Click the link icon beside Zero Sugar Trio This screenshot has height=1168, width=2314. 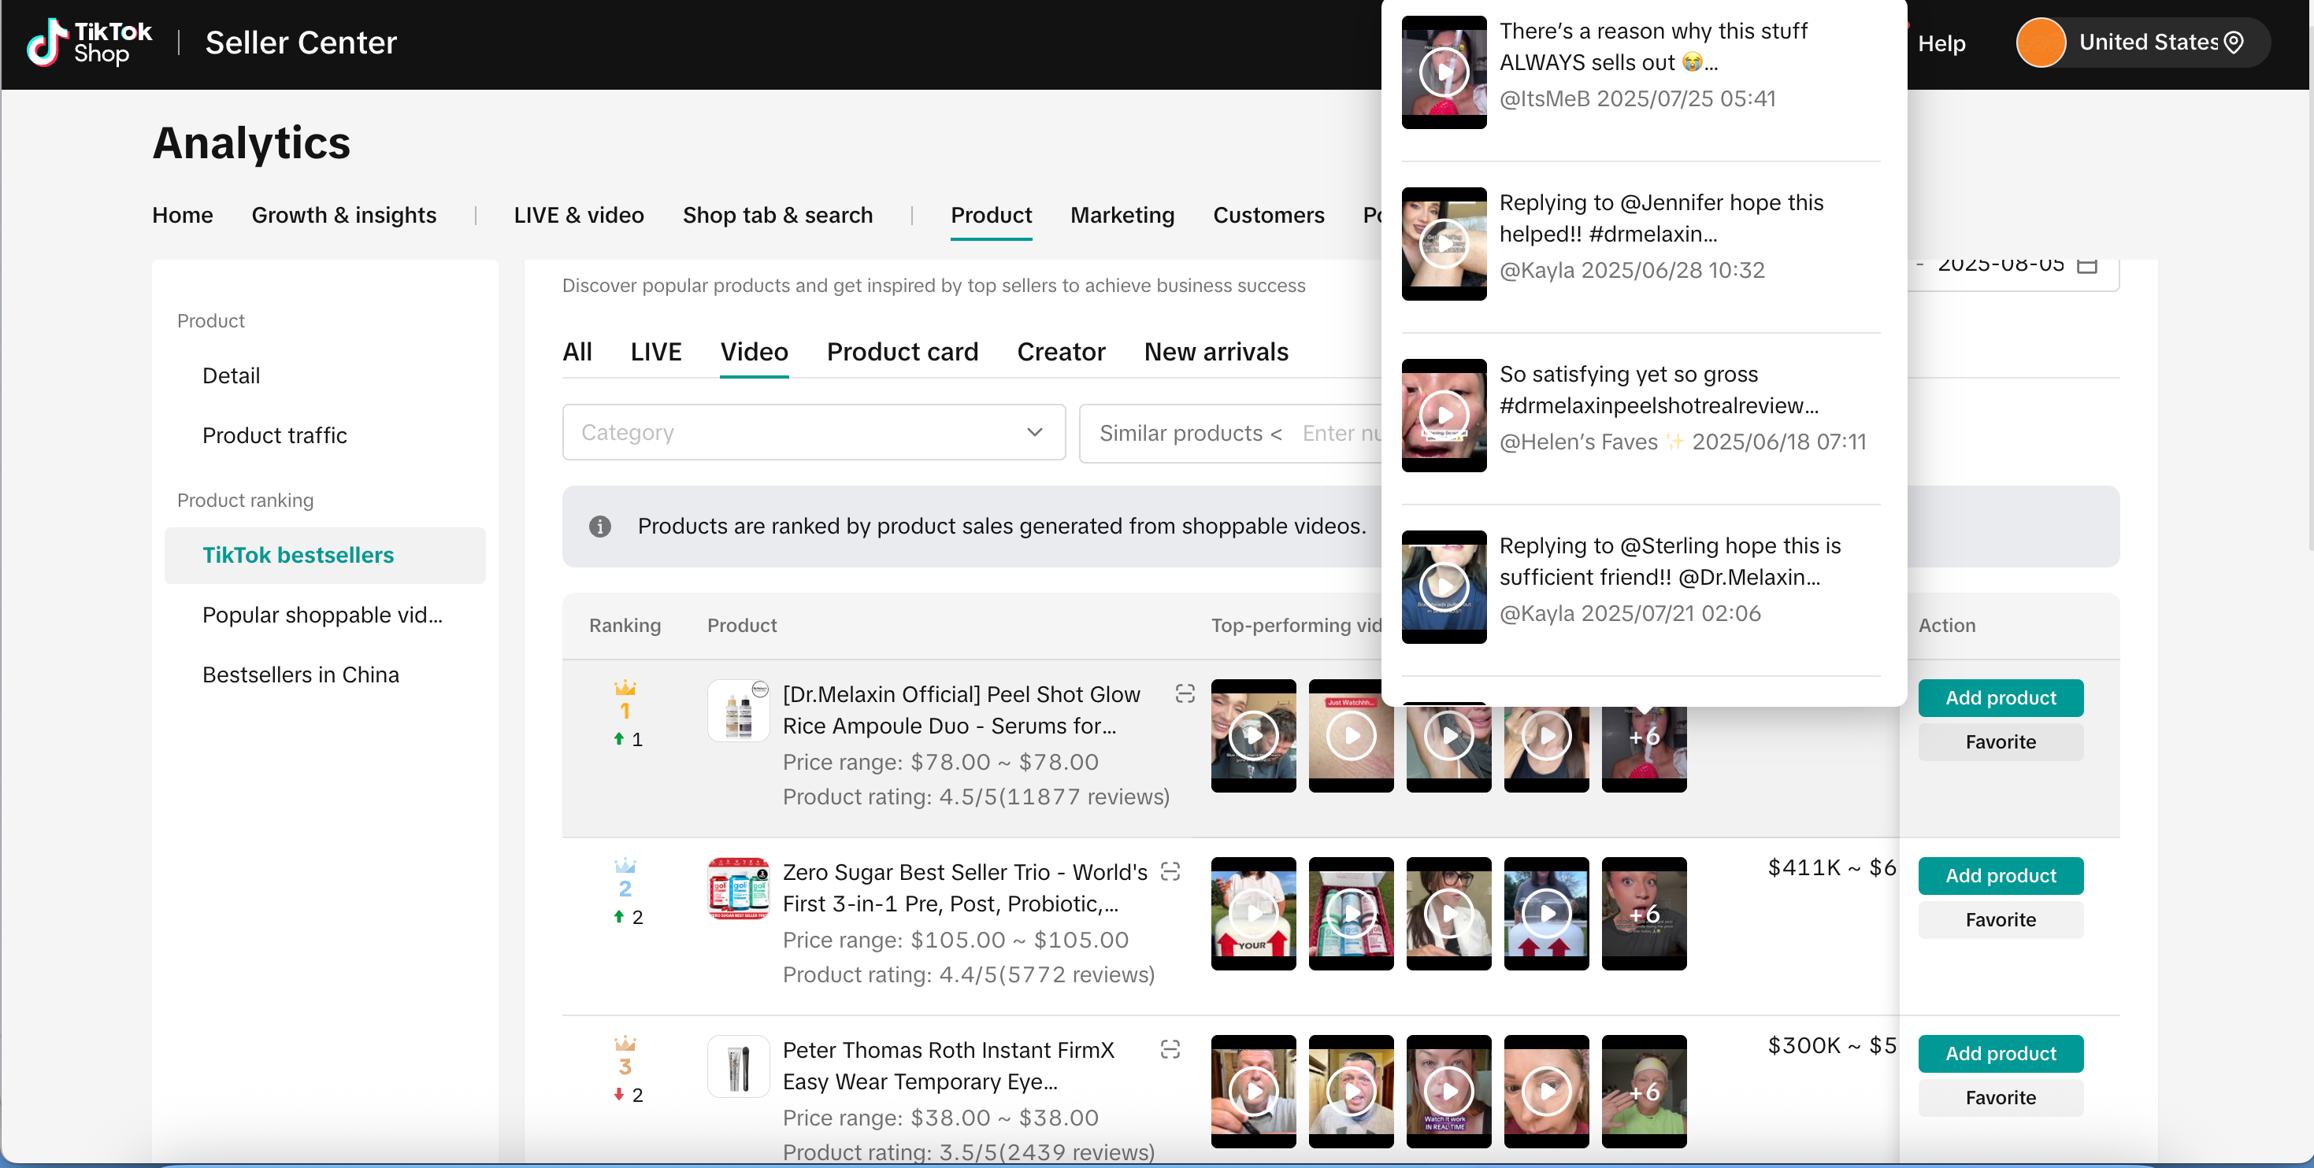click(1170, 870)
